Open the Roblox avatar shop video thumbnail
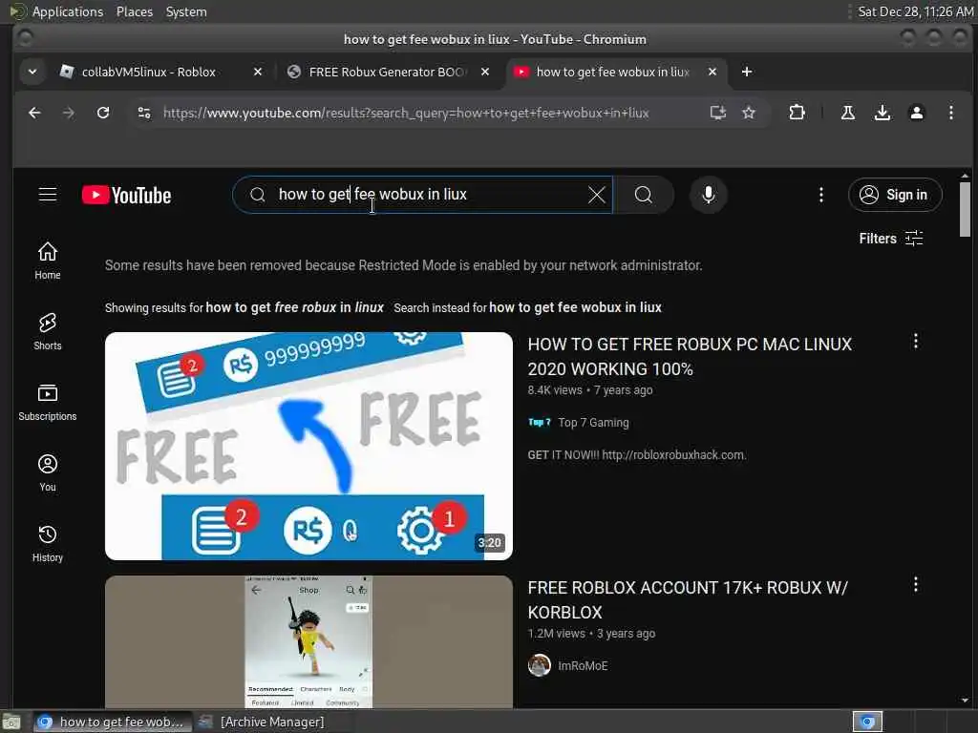This screenshot has height=733, width=978. 308,641
